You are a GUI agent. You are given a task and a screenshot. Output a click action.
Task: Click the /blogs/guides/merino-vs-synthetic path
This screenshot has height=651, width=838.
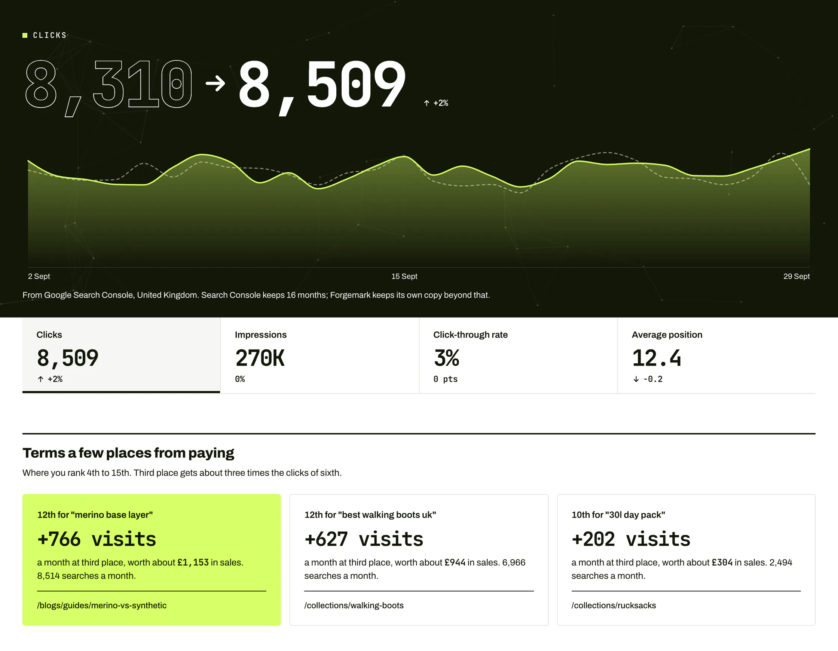tap(102, 605)
